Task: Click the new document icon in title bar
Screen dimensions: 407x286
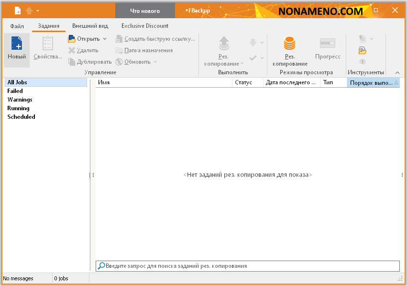Action: click(18, 11)
